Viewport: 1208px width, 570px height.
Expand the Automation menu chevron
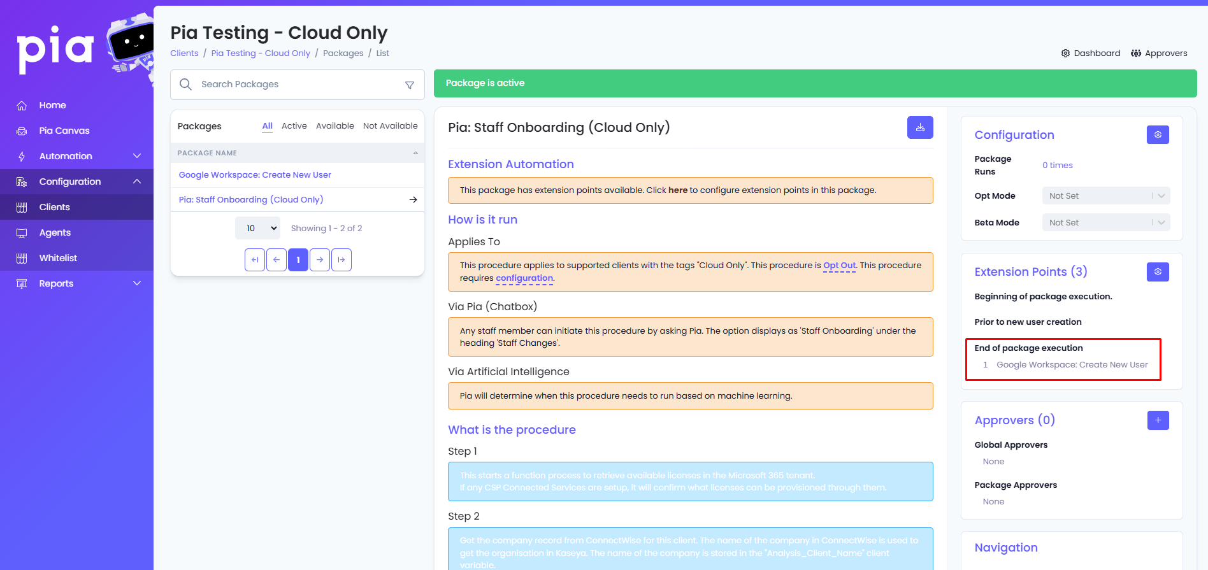(137, 156)
